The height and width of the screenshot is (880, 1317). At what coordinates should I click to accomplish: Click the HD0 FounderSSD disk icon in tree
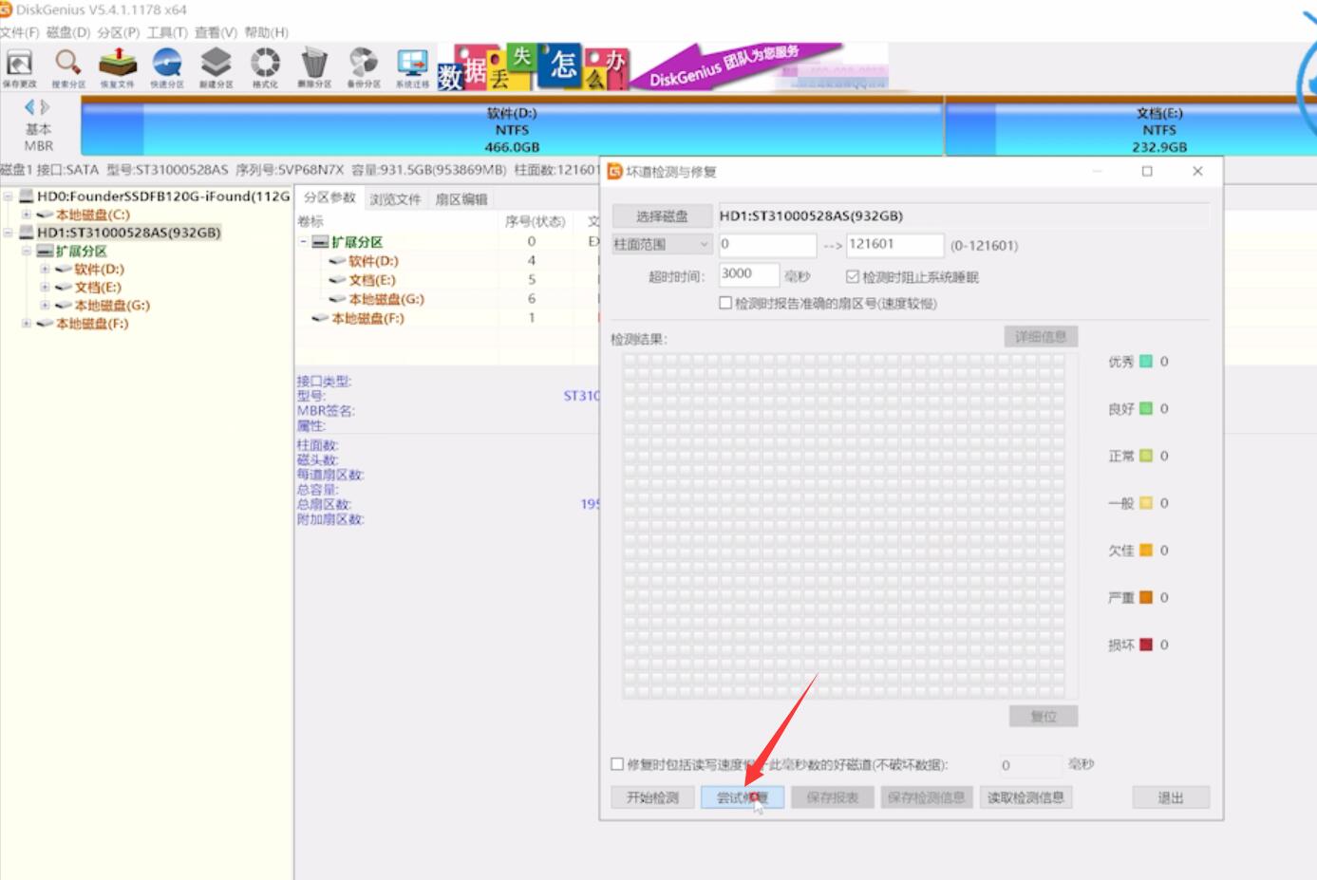pyautogui.click(x=27, y=197)
